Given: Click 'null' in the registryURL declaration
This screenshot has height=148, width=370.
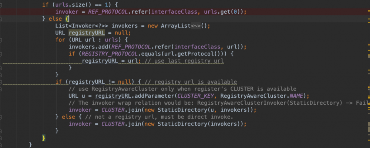Looking at the screenshot, I should coord(121,33).
